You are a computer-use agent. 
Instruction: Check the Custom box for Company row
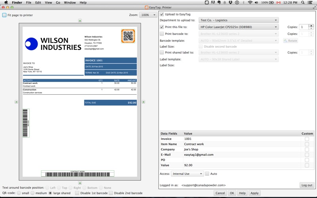tap(307, 149)
